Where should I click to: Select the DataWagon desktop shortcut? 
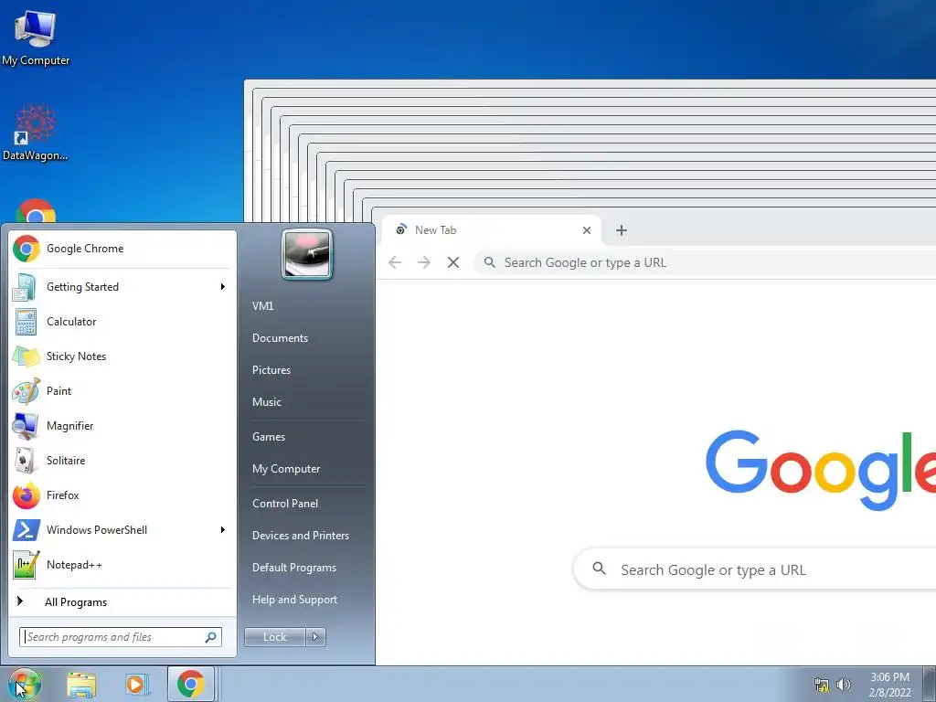pyautogui.click(x=36, y=133)
